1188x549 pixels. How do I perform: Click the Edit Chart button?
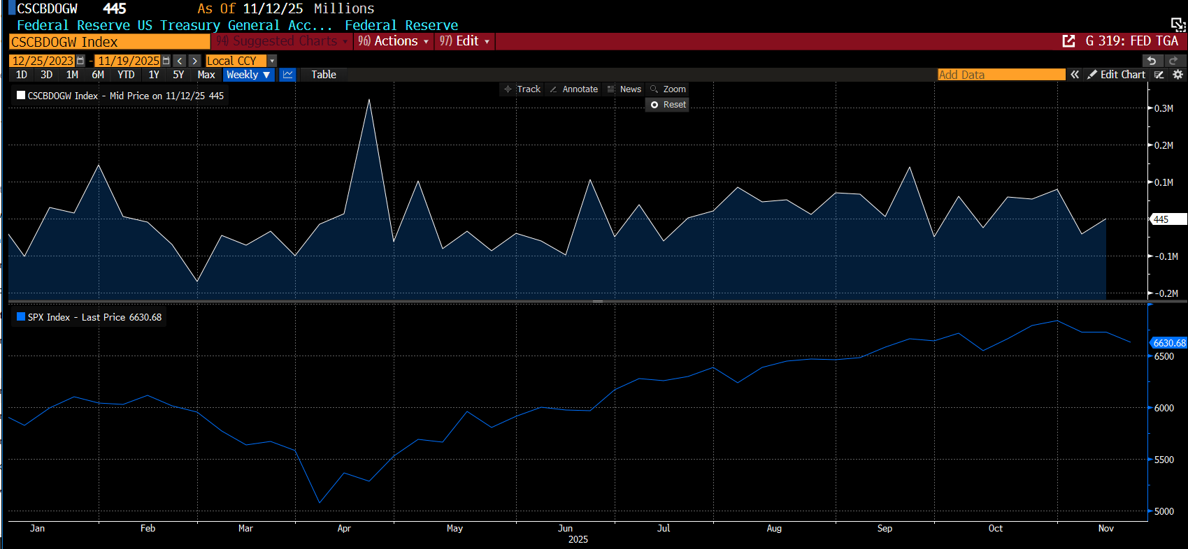point(1117,75)
